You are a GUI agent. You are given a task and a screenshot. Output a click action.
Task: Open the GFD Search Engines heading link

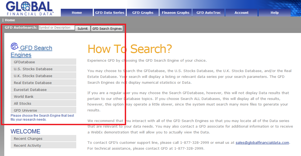pyautogui.click(x=36, y=48)
